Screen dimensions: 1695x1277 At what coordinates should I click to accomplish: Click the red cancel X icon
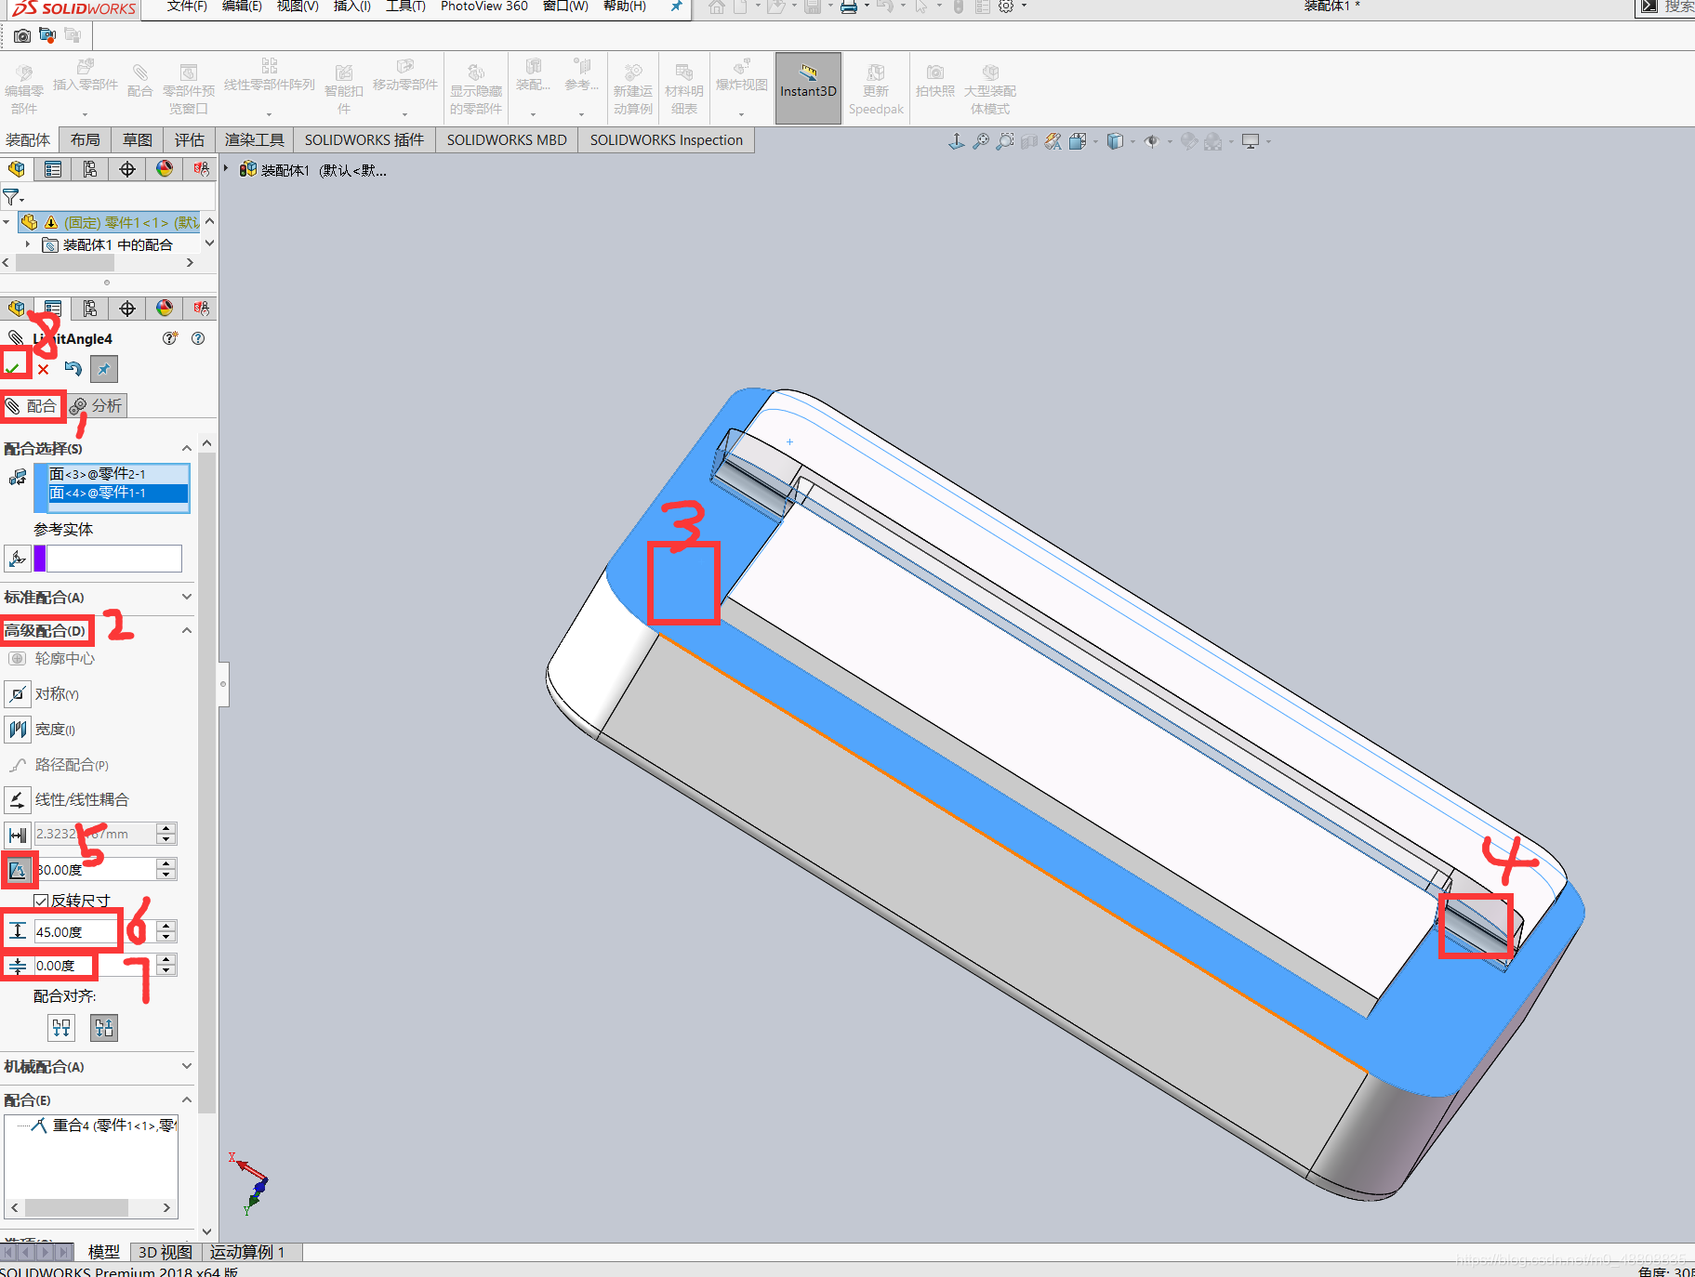click(44, 369)
